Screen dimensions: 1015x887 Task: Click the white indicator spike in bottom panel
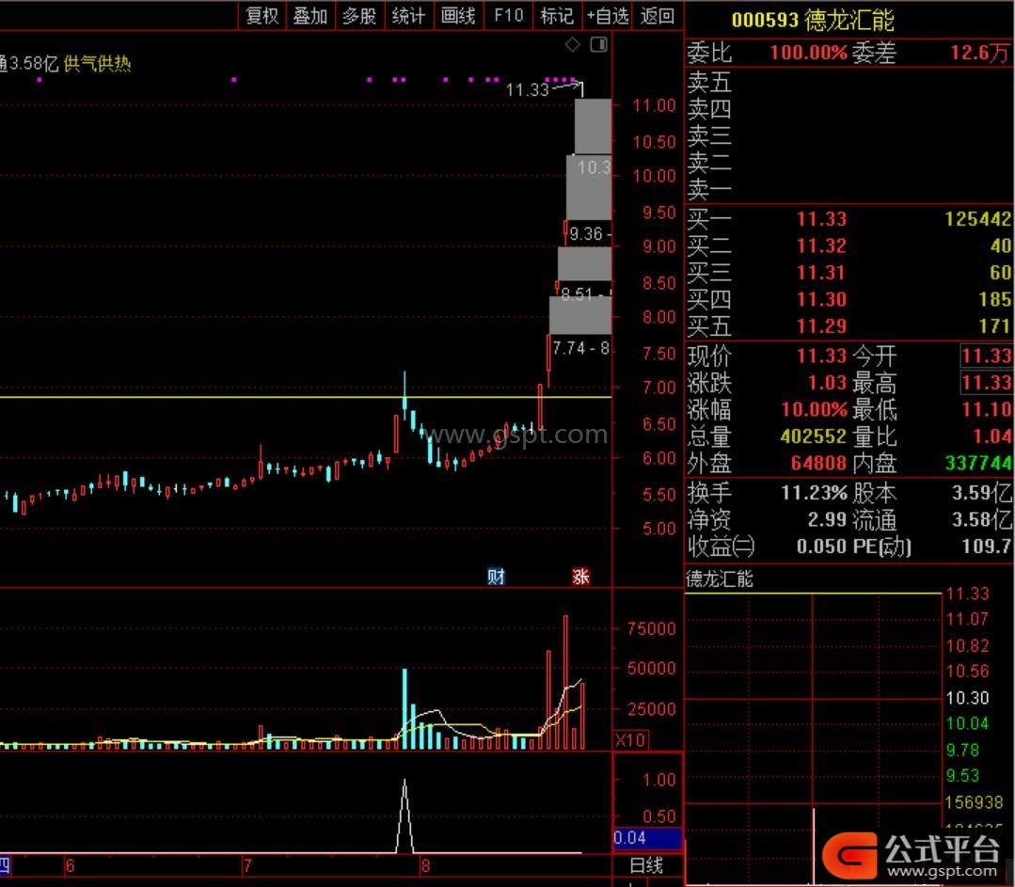pos(404,816)
